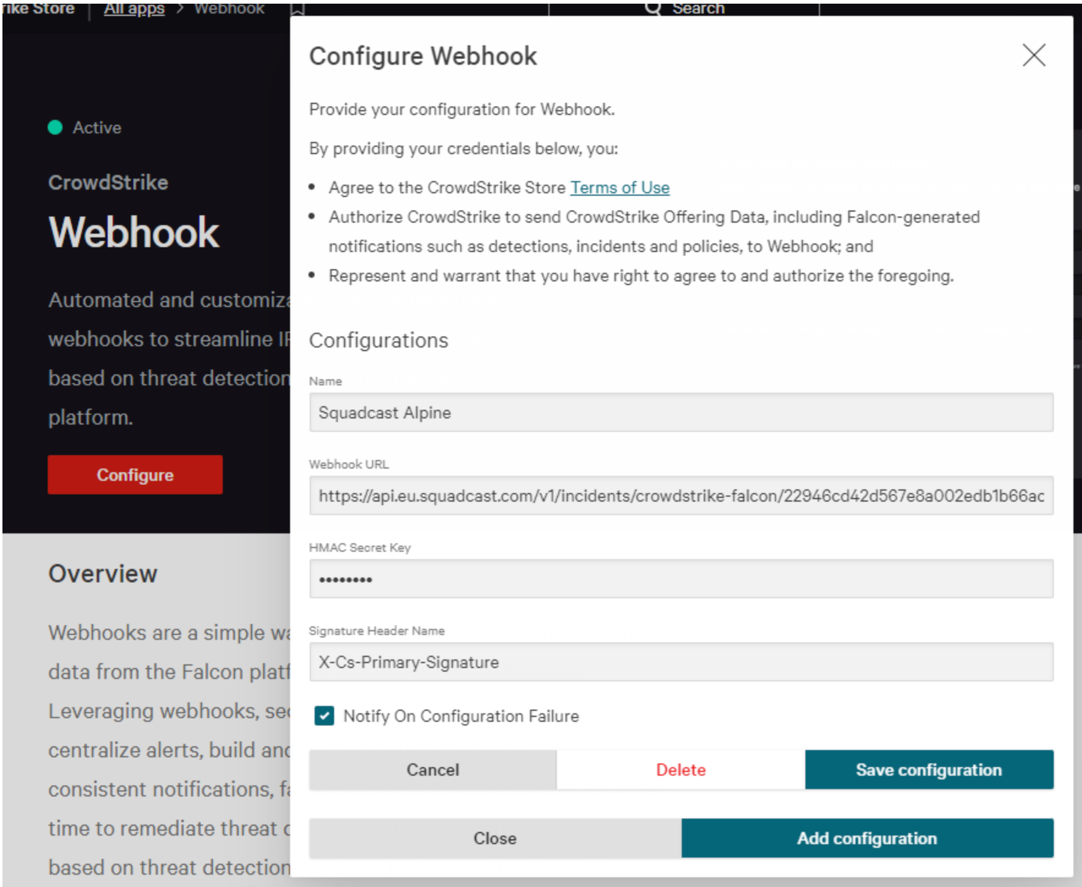Screen dimensions: 1082x887
Task: Click the large 'Webhook' app title
Action: click(x=134, y=232)
